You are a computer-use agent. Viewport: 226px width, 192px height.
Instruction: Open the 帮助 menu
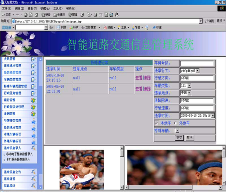click(71, 8)
